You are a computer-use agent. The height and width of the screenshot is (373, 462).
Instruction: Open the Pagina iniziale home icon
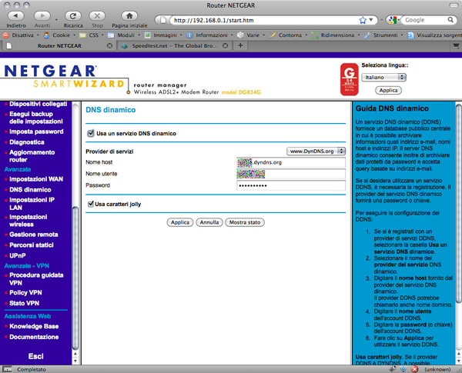129,16
